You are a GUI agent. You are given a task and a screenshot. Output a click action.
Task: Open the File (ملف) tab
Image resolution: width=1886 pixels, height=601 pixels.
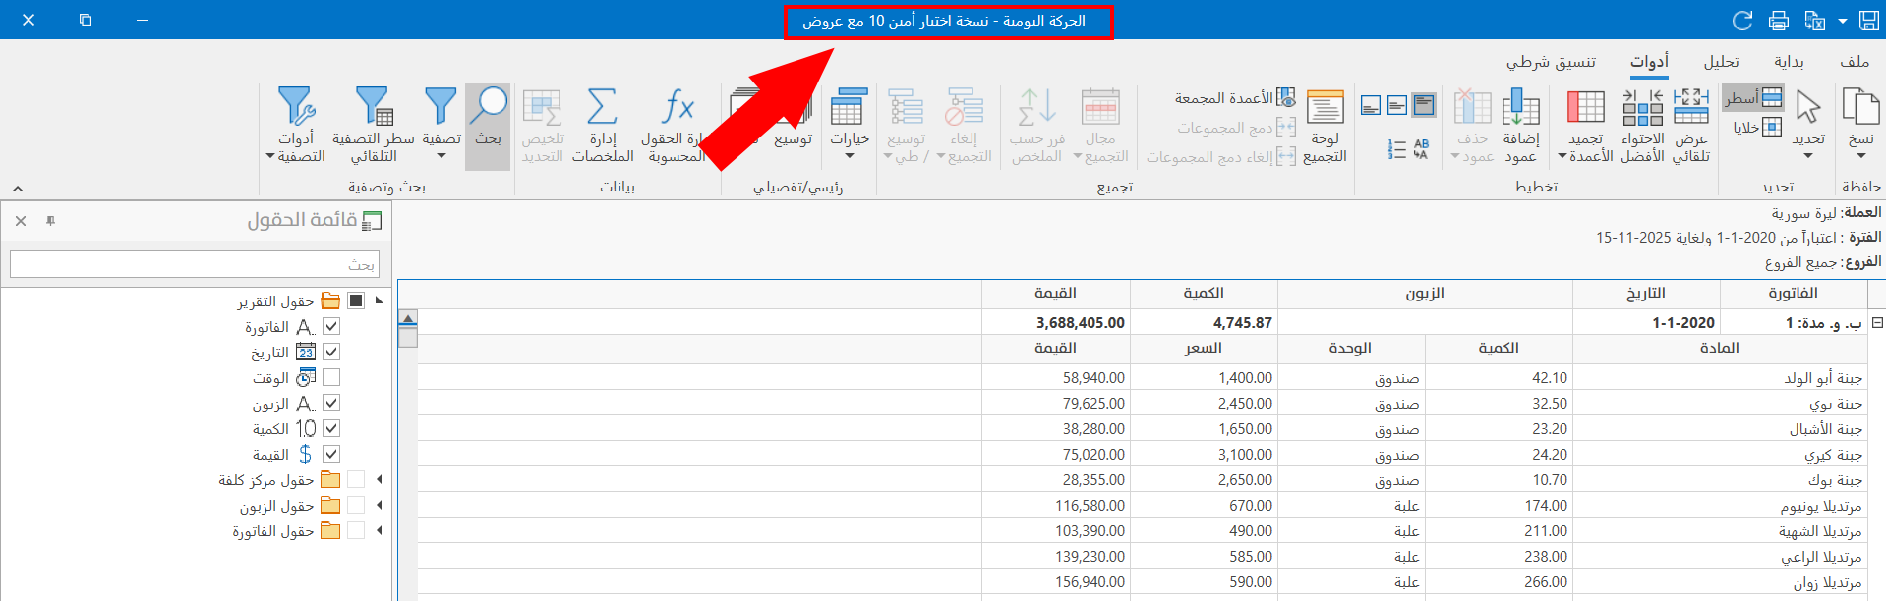pos(1855,62)
